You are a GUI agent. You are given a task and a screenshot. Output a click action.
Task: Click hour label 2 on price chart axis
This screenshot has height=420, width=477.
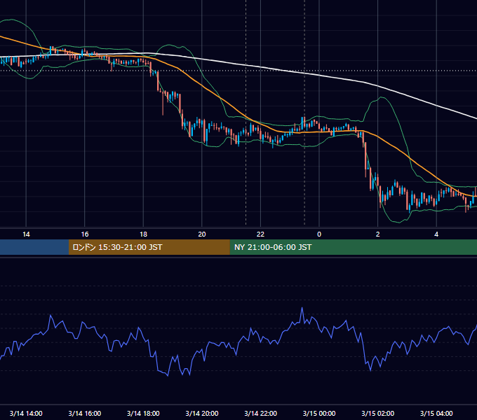pyautogui.click(x=378, y=234)
